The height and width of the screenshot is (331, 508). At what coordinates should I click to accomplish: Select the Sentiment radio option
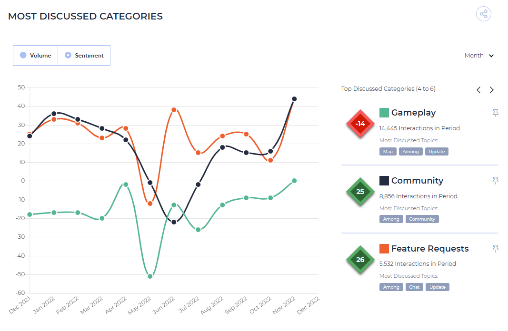(84, 55)
